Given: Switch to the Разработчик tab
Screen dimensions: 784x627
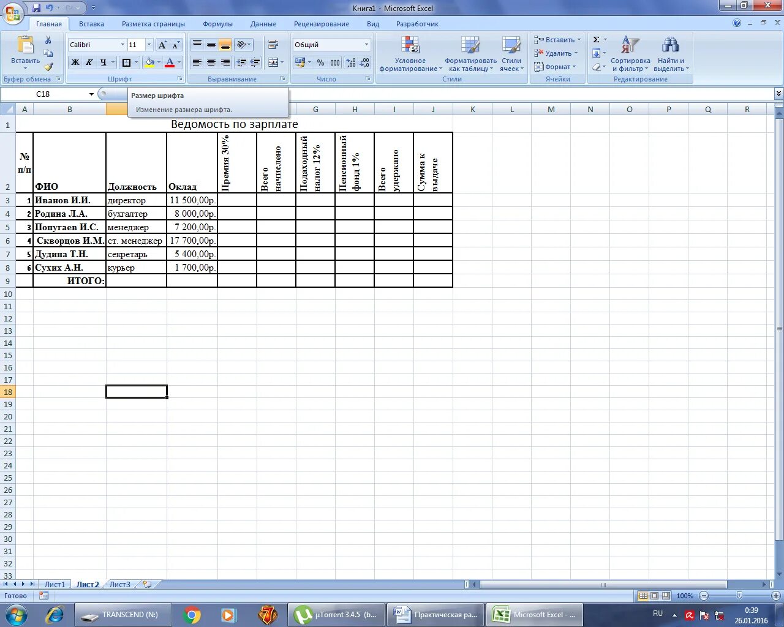Looking at the screenshot, I should [417, 24].
